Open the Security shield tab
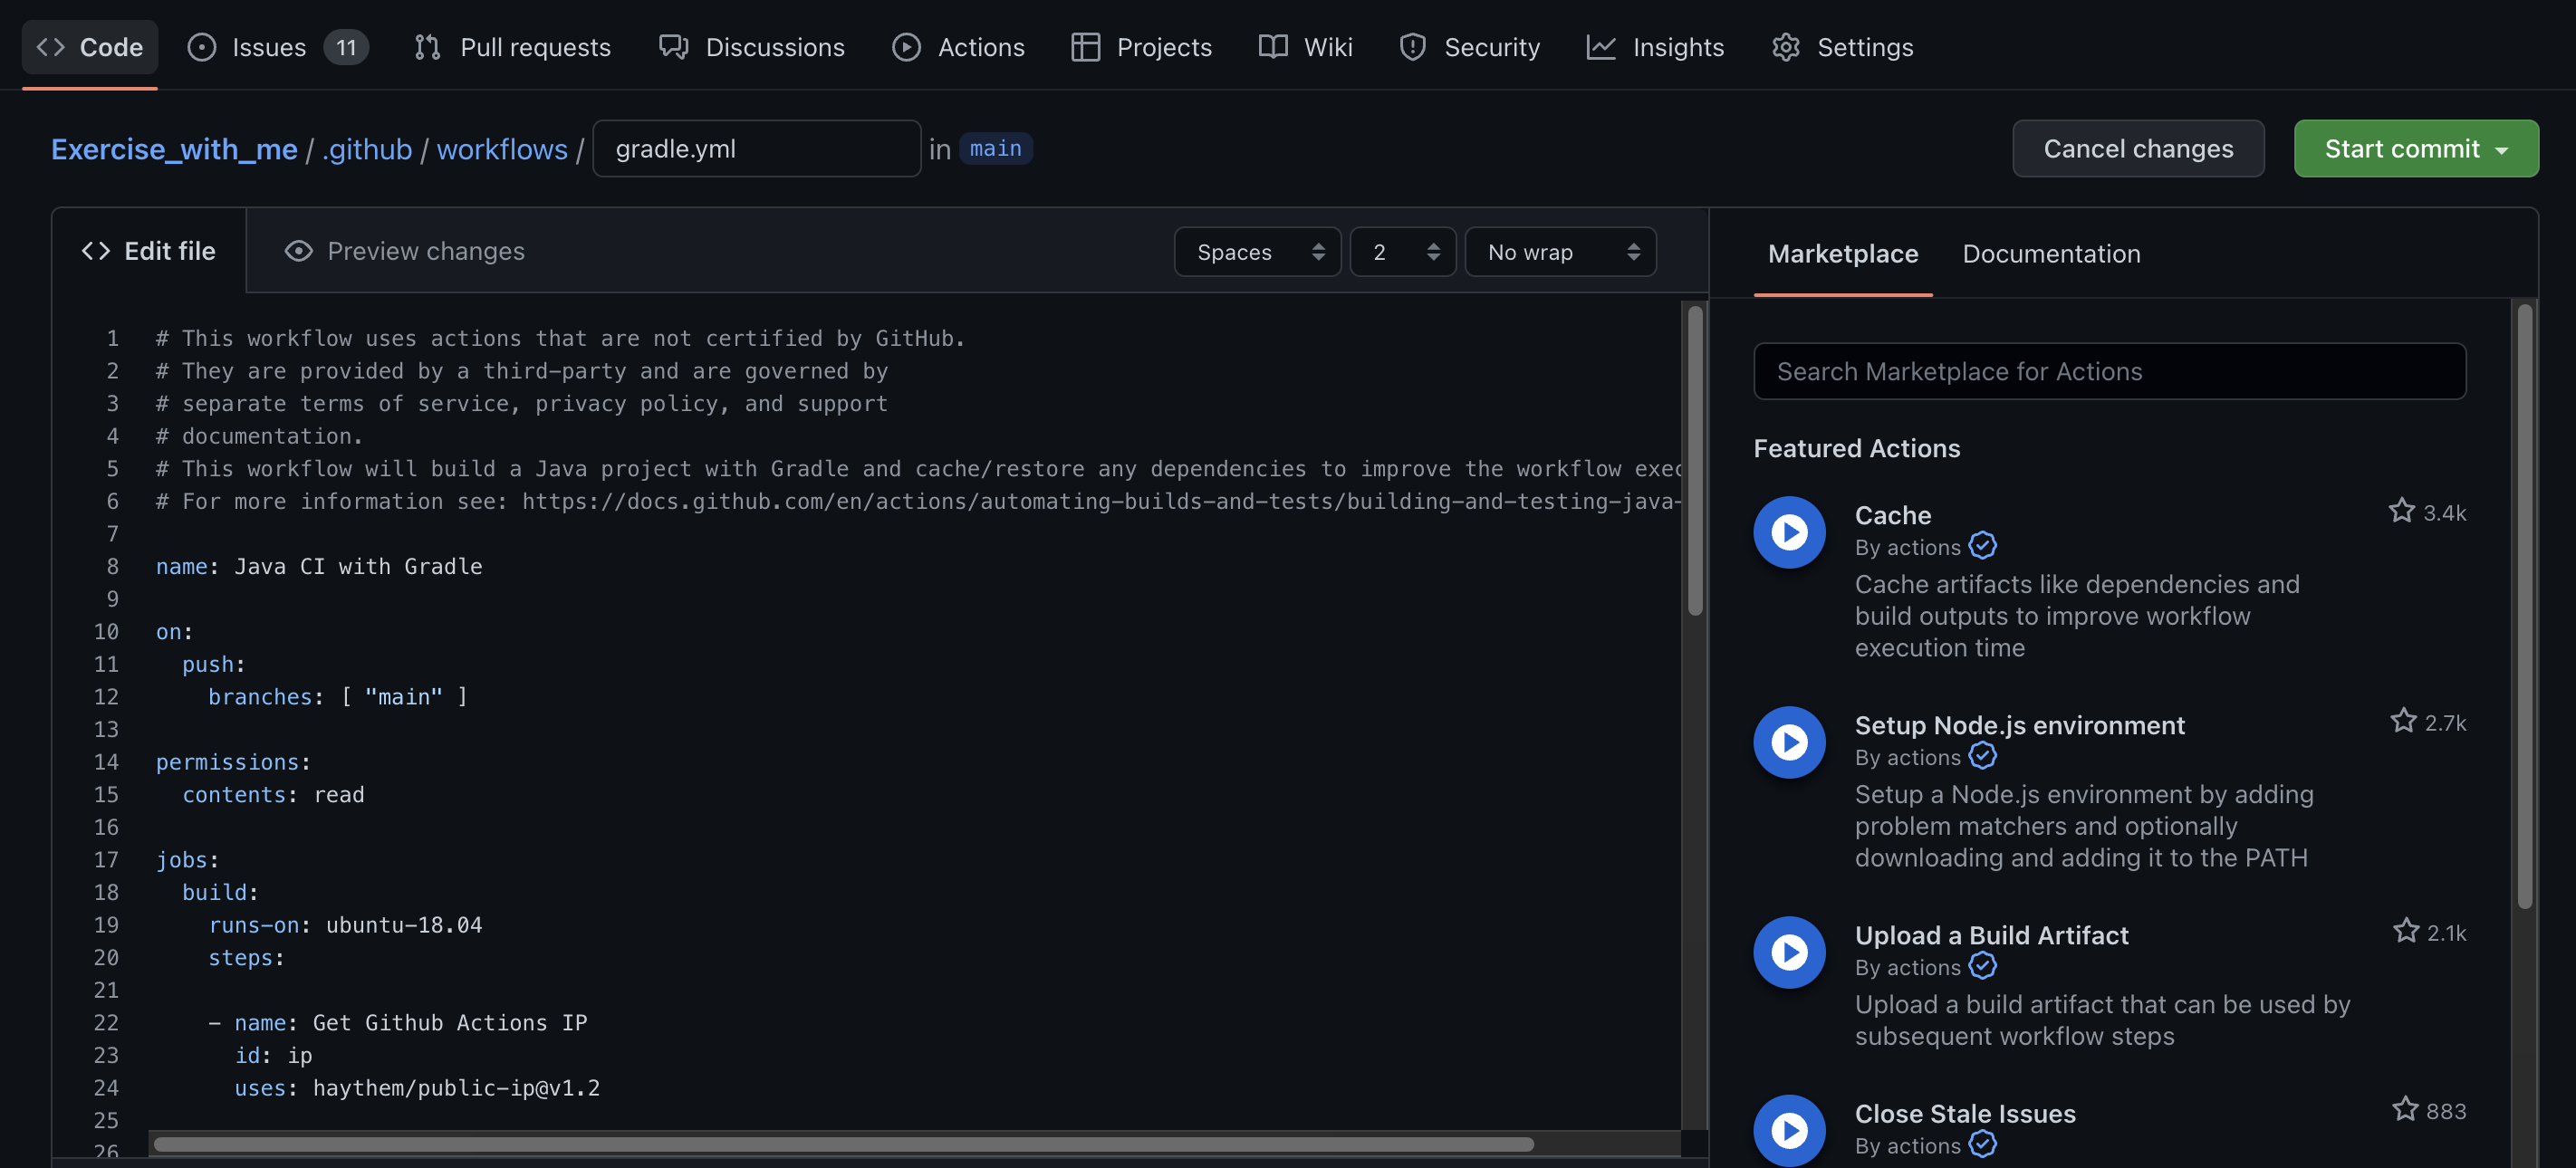Screen dimensions: 2576x1168 pos(1469,47)
